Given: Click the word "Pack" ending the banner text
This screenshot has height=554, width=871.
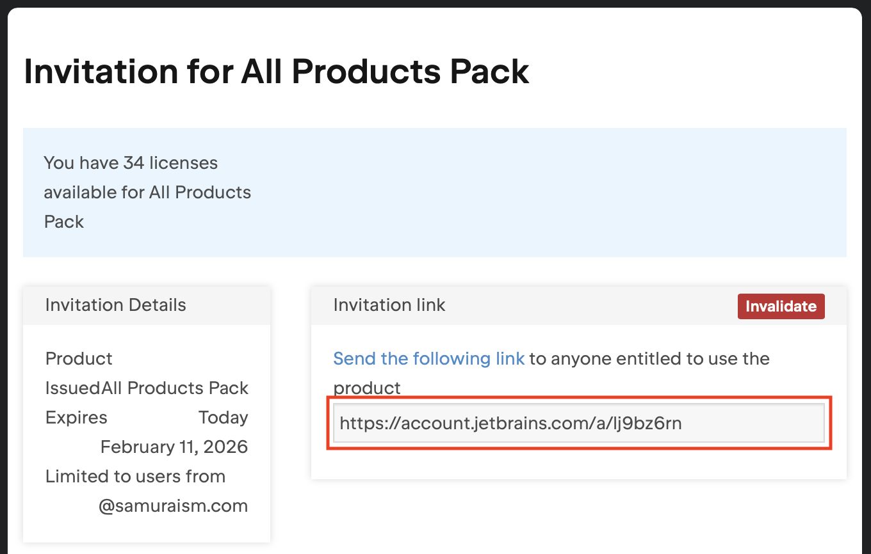Looking at the screenshot, I should tap(64, 222).
